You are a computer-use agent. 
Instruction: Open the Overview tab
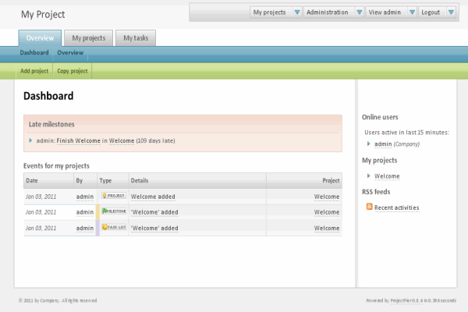(x=40, y=38)
